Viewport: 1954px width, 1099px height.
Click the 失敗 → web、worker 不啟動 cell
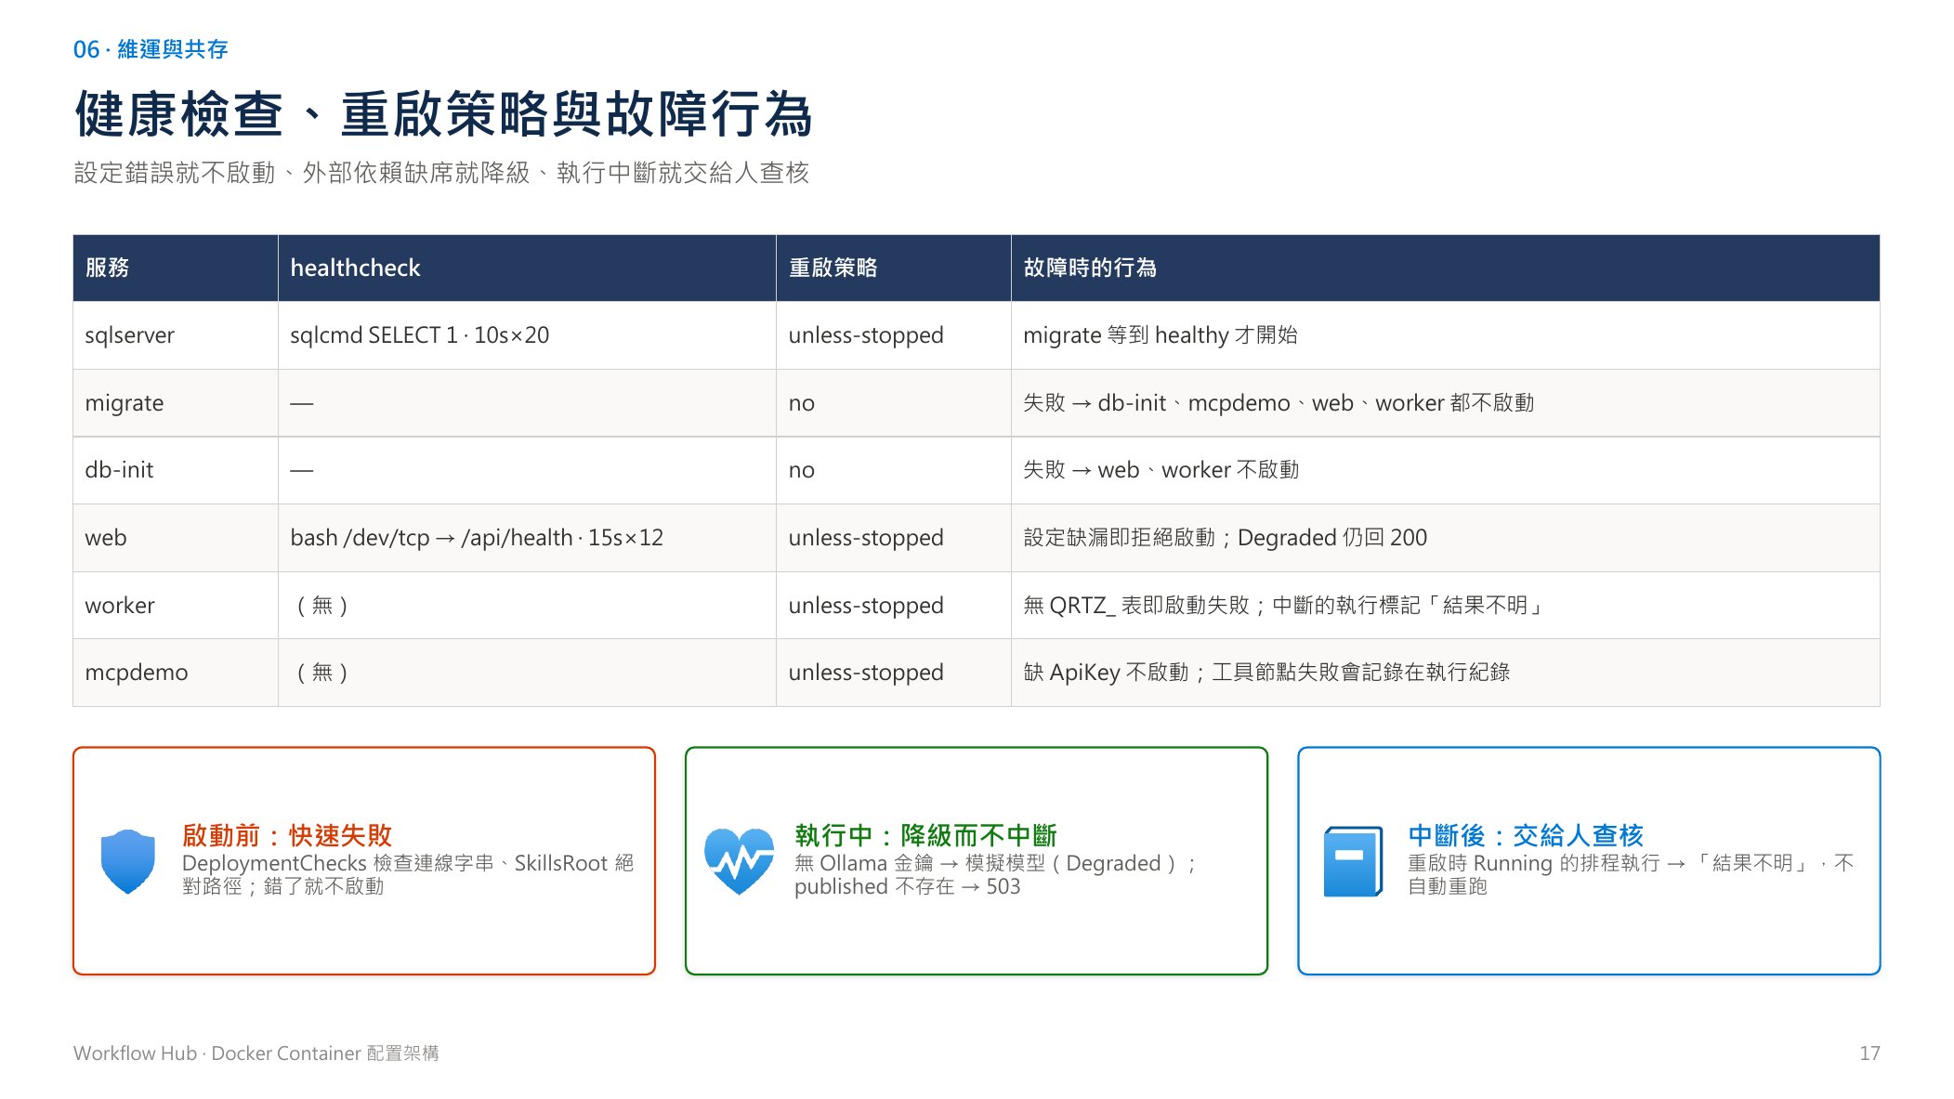[1445, 470]
